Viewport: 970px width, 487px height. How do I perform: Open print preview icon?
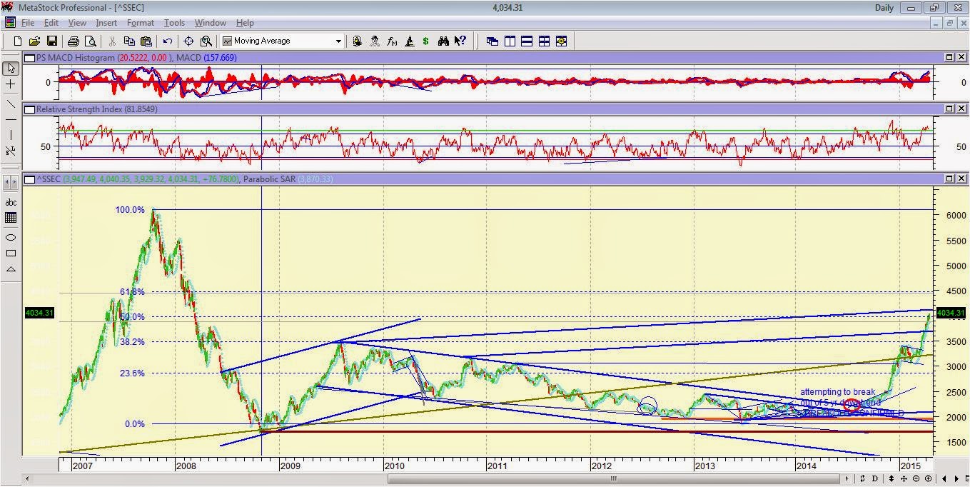tap(90, 41)
